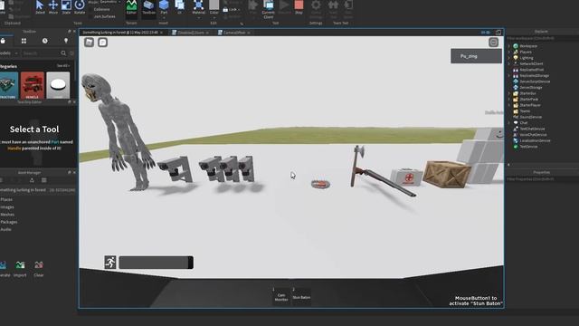579x326 pixels.
Task: Toggle Asset Manager grid view icon
Action: [x=44, y=180]
